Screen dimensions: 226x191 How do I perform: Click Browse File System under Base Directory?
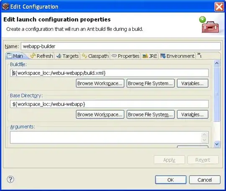(x=151, y=114)
